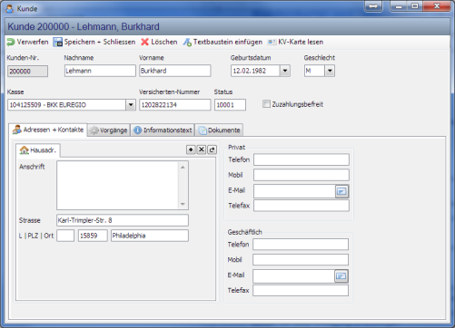Switch to Adressen + Kontakte tab
The height and width of the screenshot is (328, 455).
coord(48,130)
